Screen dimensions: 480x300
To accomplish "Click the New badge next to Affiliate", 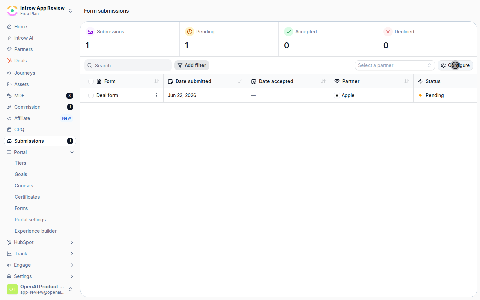I will tap(66, 118).
